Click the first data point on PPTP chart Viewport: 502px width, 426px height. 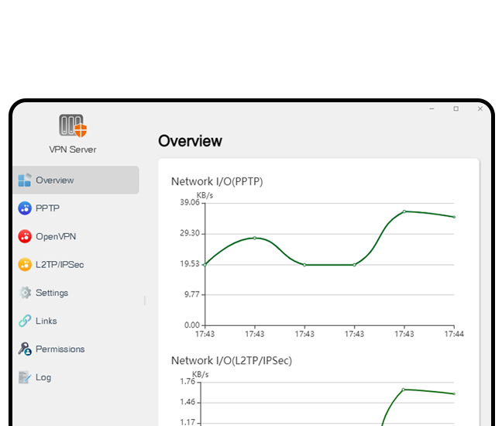click(x=205, y=265)
